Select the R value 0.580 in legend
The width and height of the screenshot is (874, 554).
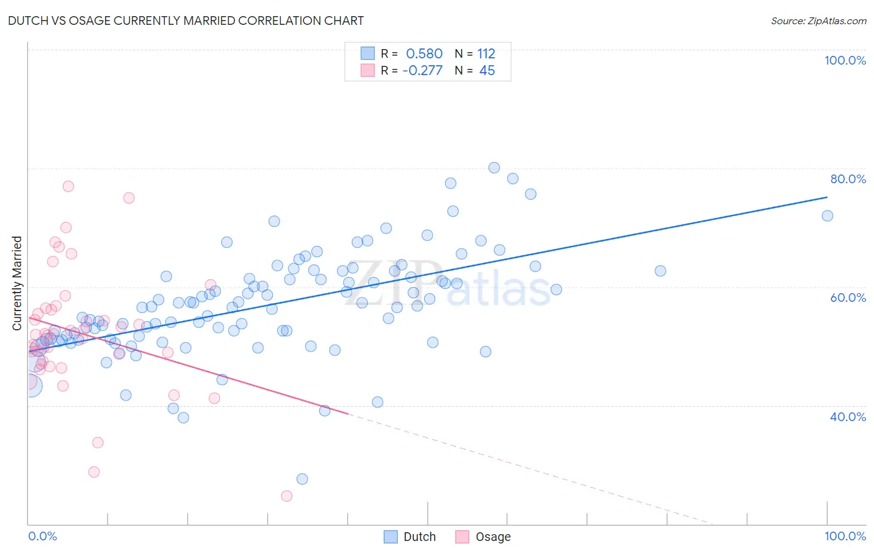click(x=424, y=53)
